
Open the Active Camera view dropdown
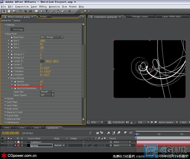168,122
